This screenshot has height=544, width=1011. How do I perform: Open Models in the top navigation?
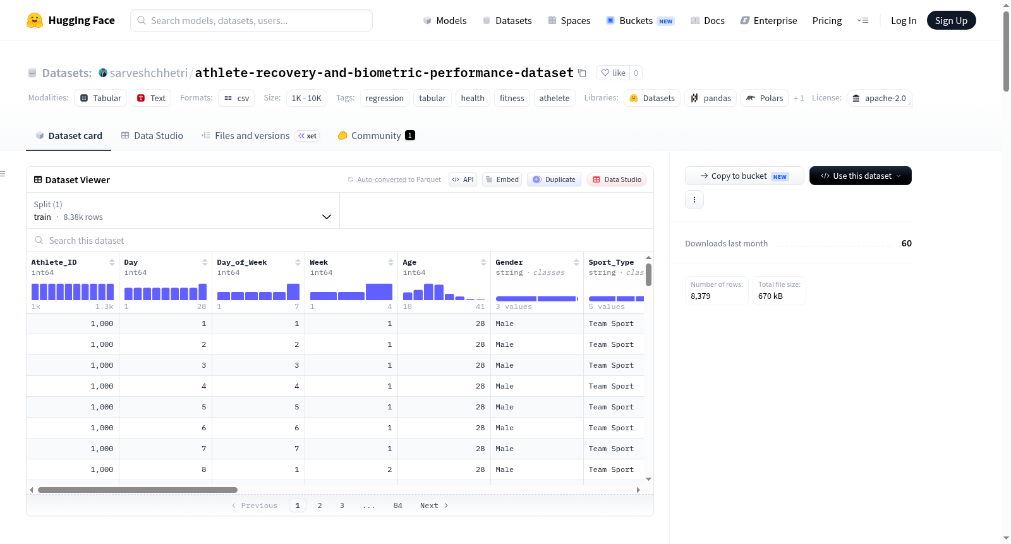click(445, 20)
